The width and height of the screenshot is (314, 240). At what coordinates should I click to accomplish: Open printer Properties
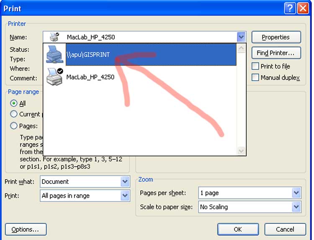(x=276, y=37)
